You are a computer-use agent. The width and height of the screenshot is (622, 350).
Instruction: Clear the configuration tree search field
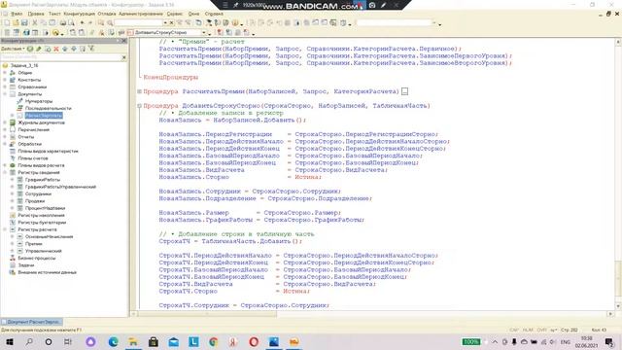tap(123, 57)
